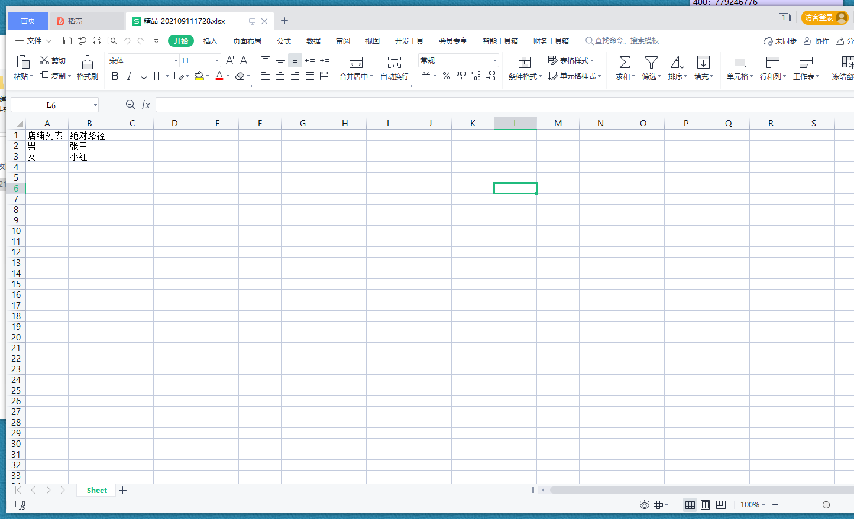Open Print Preview from quick access toolbar
The height and width of the screenshot is (519, 854).
pyautogui.click(x=112, y=41)
